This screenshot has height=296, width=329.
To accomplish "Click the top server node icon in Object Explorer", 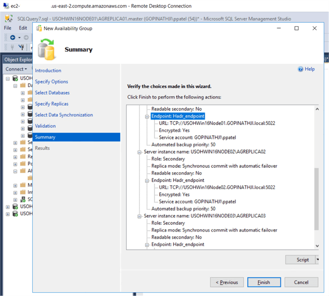I will click(15, 78).
